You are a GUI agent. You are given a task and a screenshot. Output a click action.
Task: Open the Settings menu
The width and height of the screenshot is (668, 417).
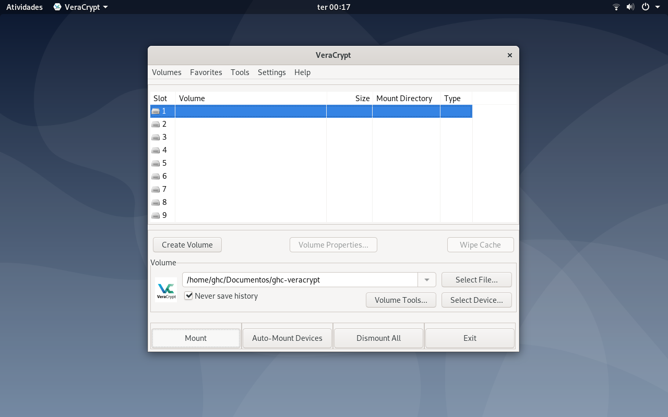click(272, 72)
